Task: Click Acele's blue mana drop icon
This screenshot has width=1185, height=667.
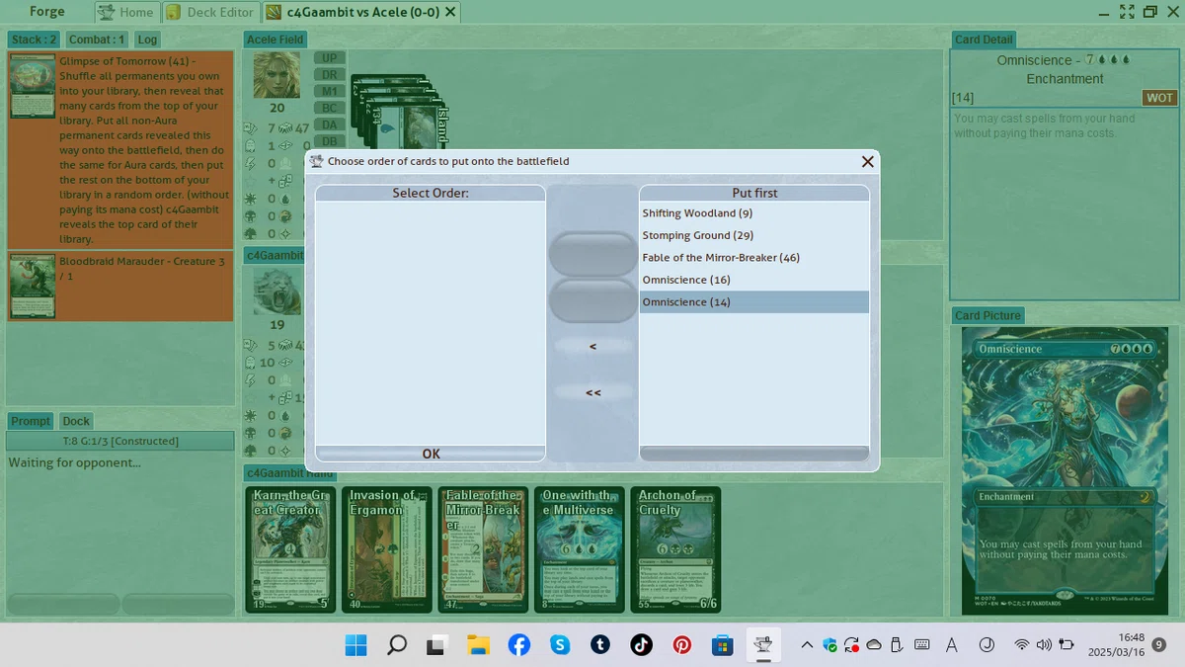Action: pos(284,199)
